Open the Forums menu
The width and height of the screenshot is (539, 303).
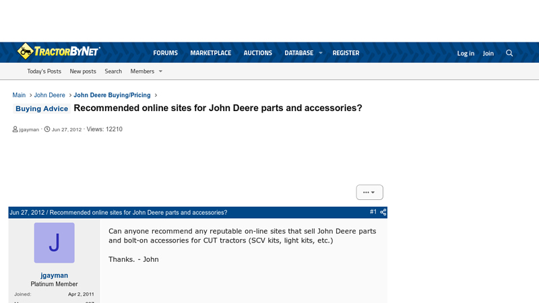[165, 53]
